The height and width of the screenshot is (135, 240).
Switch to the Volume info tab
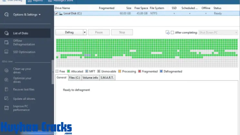click(90, 78)
